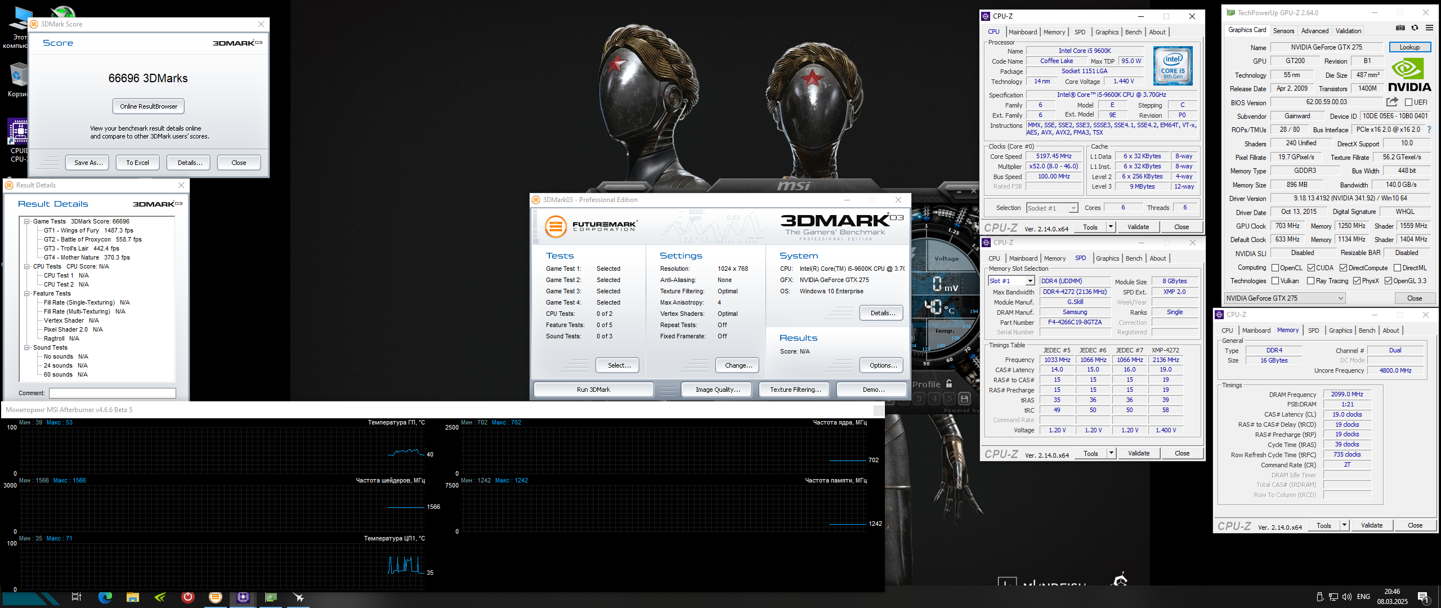Click red power icon on taskbar

pyautogui.click(x=188, y=597)
